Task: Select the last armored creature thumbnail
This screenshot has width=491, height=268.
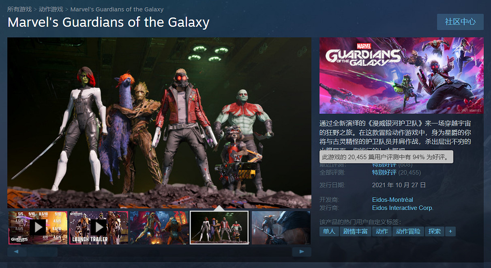Action: click(x=281, y=227)
